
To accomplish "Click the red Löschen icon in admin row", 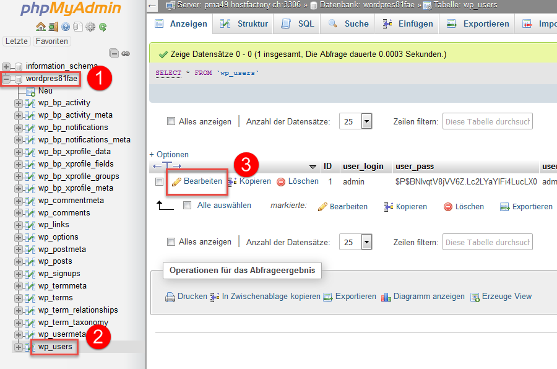I will pos(281,181).
